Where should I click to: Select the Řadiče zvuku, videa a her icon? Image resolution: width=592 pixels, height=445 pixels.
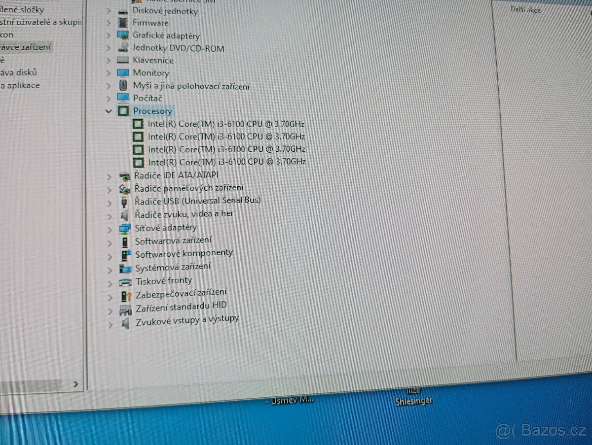[124, 214]
